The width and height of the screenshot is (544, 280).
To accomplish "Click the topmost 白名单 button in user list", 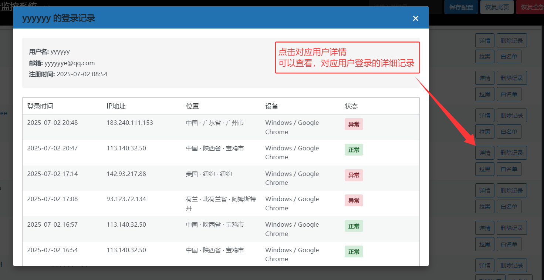I will (509, 57).
